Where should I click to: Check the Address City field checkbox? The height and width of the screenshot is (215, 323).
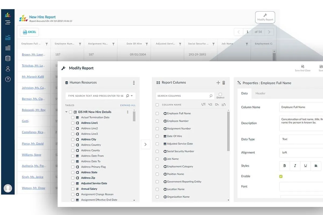click(73, 139)
